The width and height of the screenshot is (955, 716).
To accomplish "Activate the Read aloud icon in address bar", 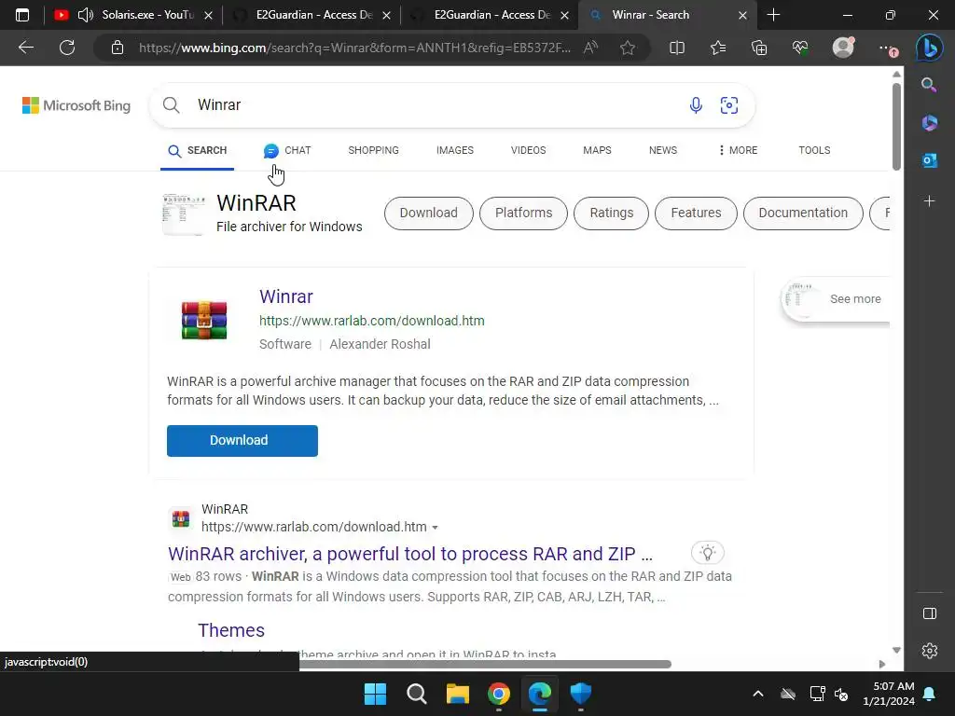I will point(590,48).
